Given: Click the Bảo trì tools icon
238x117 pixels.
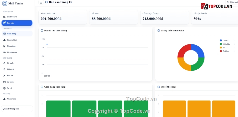Looking at the screenshot, I should pos(4,76).
